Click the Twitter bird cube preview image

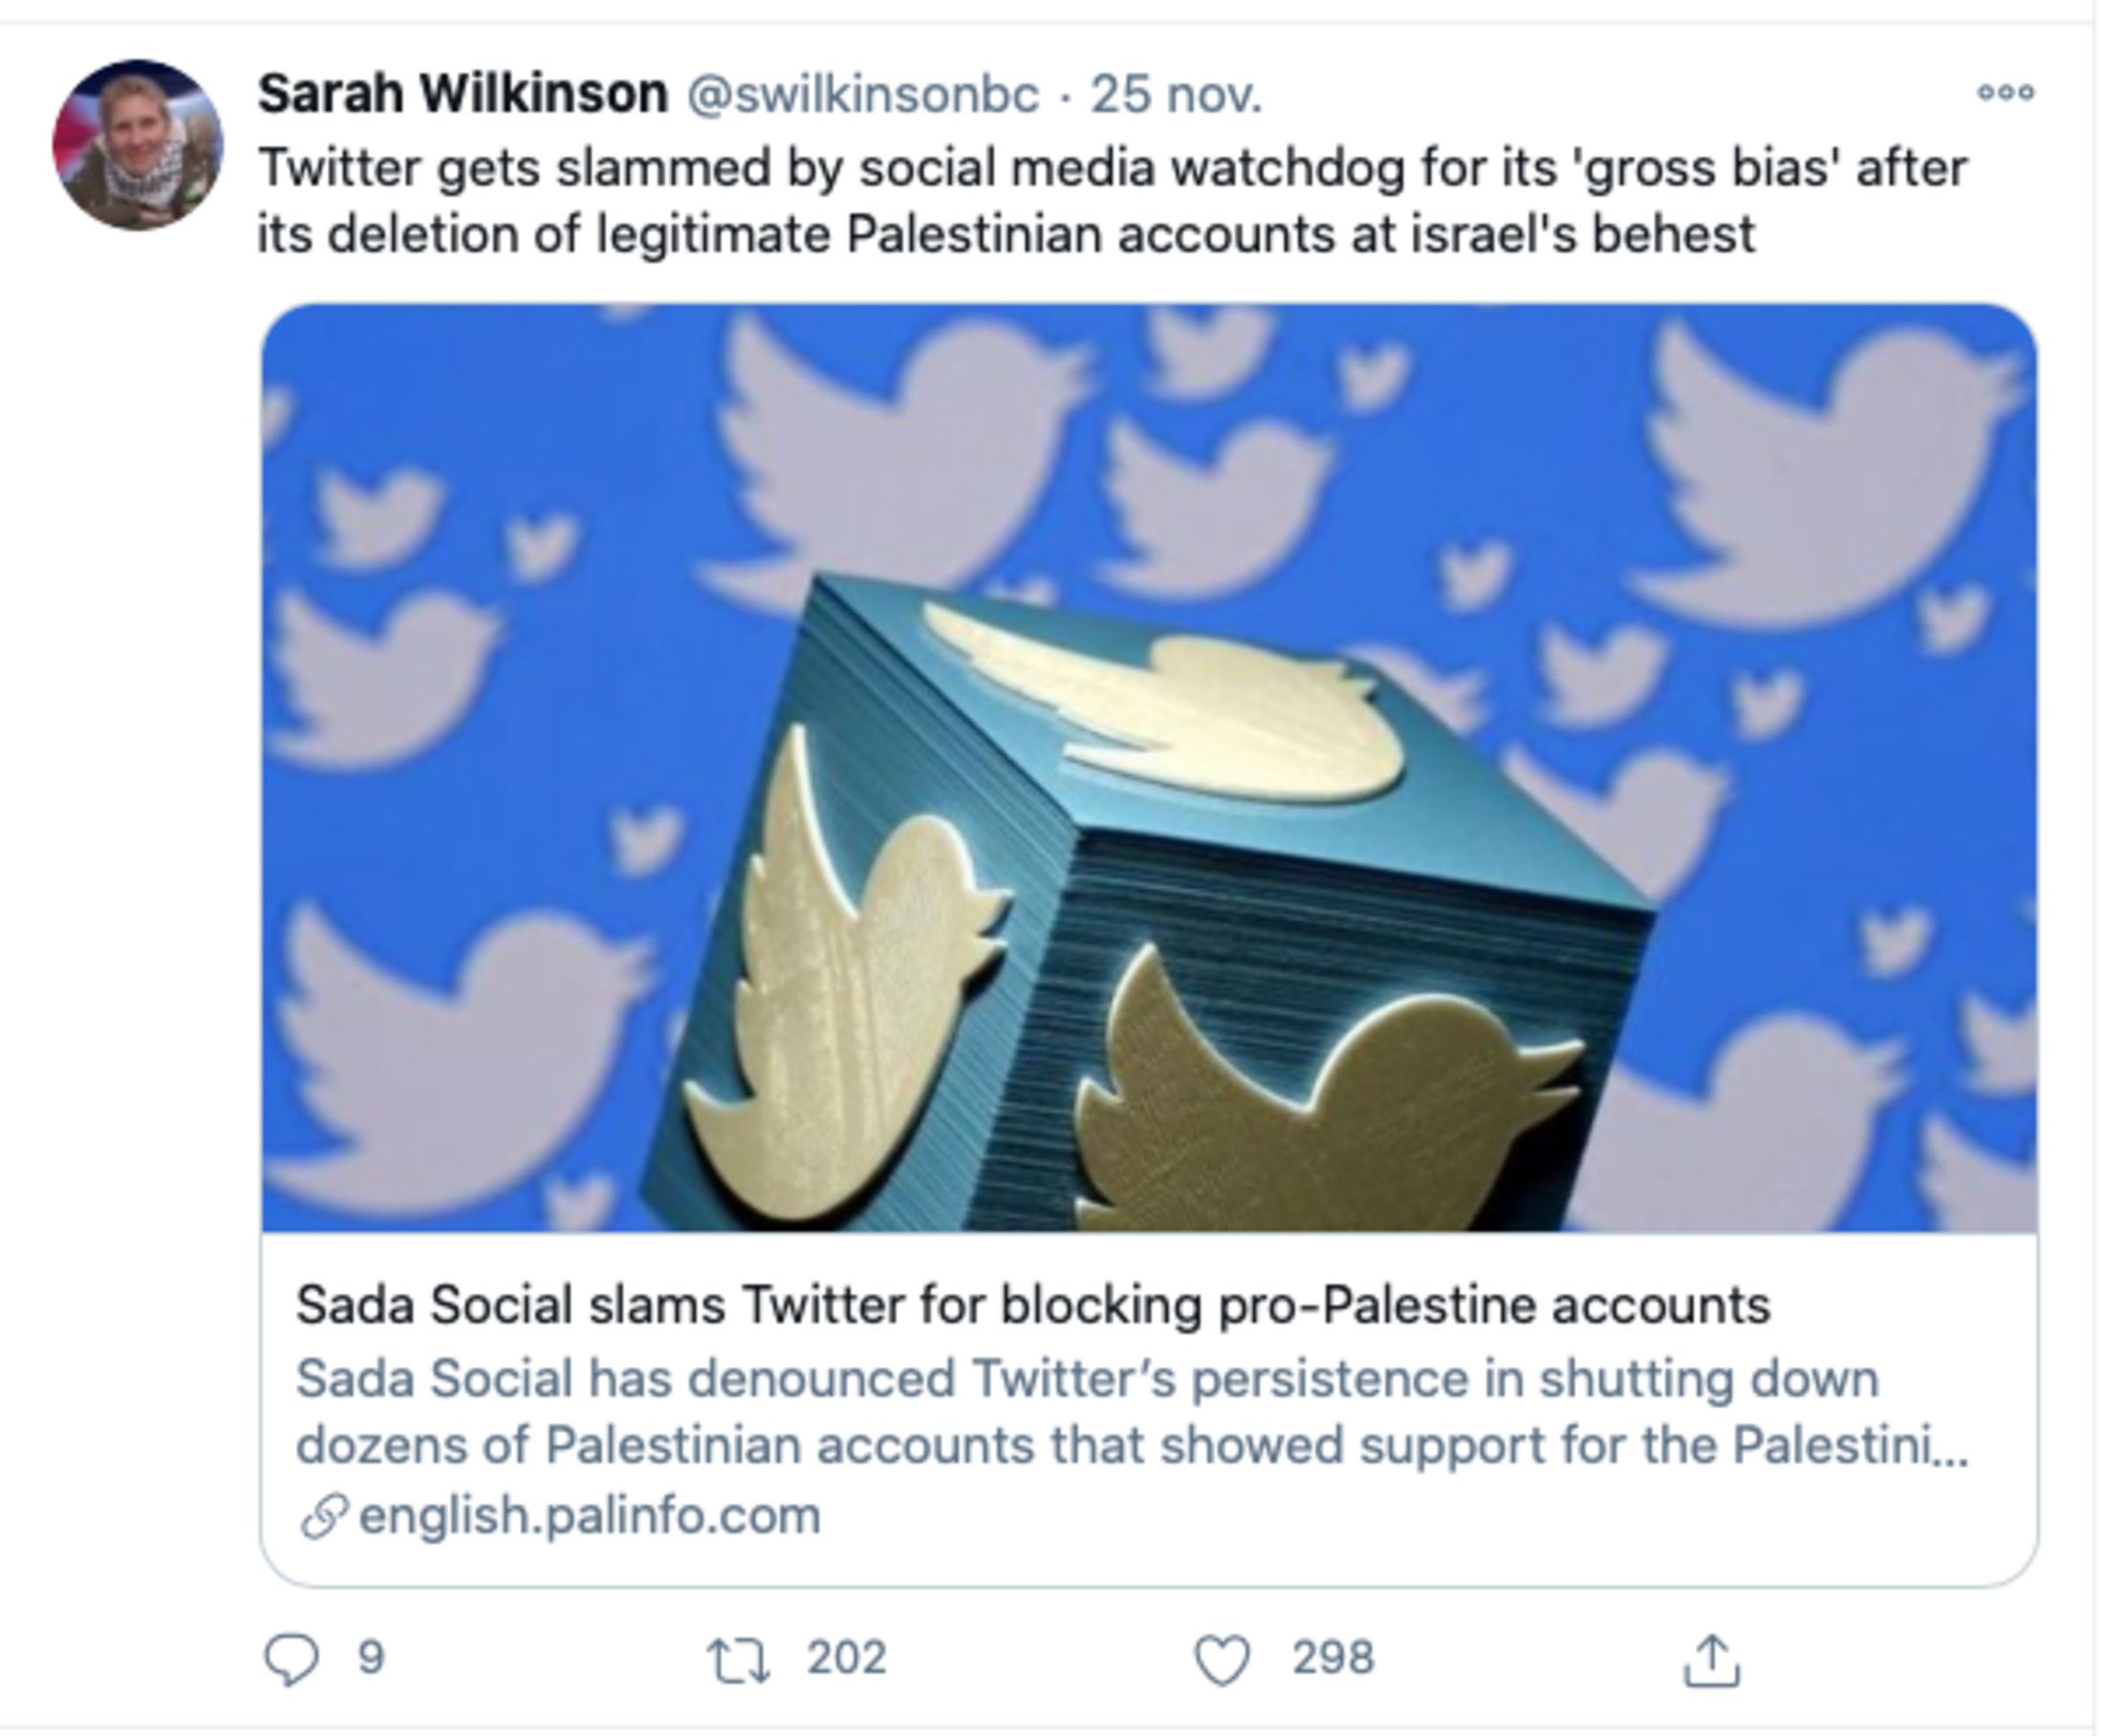pyautogui.click(x=1148, y=767)
